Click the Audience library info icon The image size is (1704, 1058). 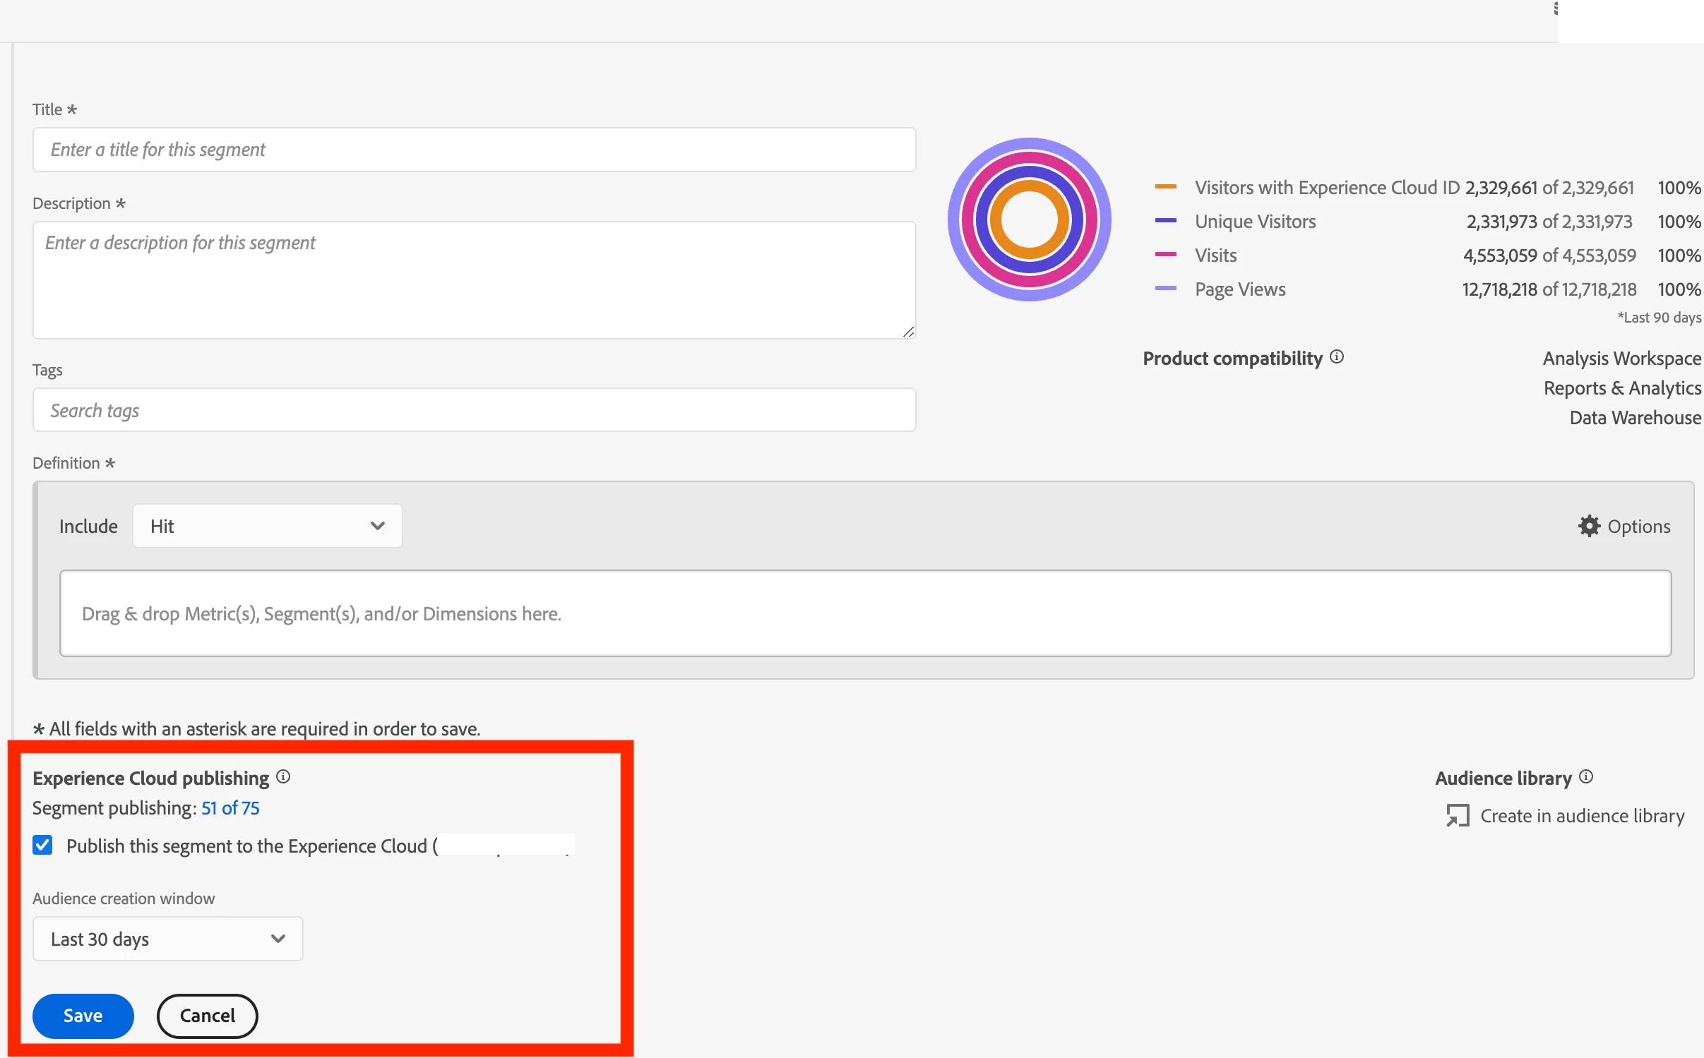(1586, 776)
